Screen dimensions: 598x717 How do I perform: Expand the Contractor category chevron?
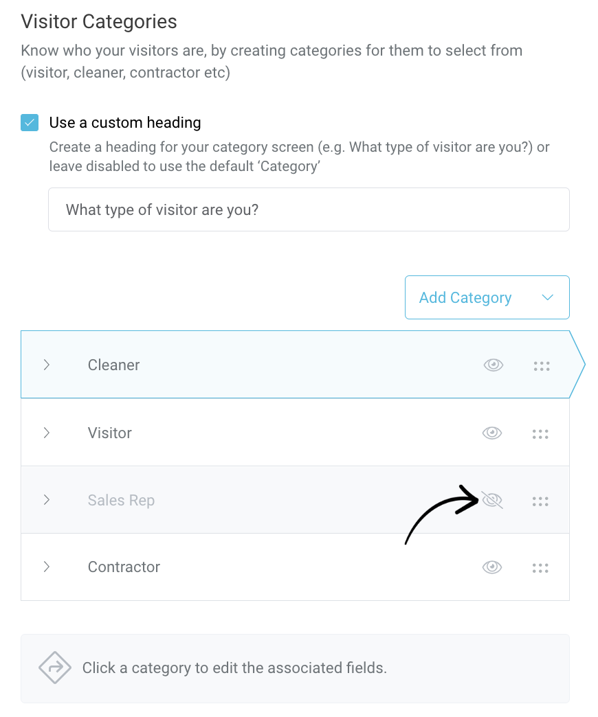(x=46, y=567)
